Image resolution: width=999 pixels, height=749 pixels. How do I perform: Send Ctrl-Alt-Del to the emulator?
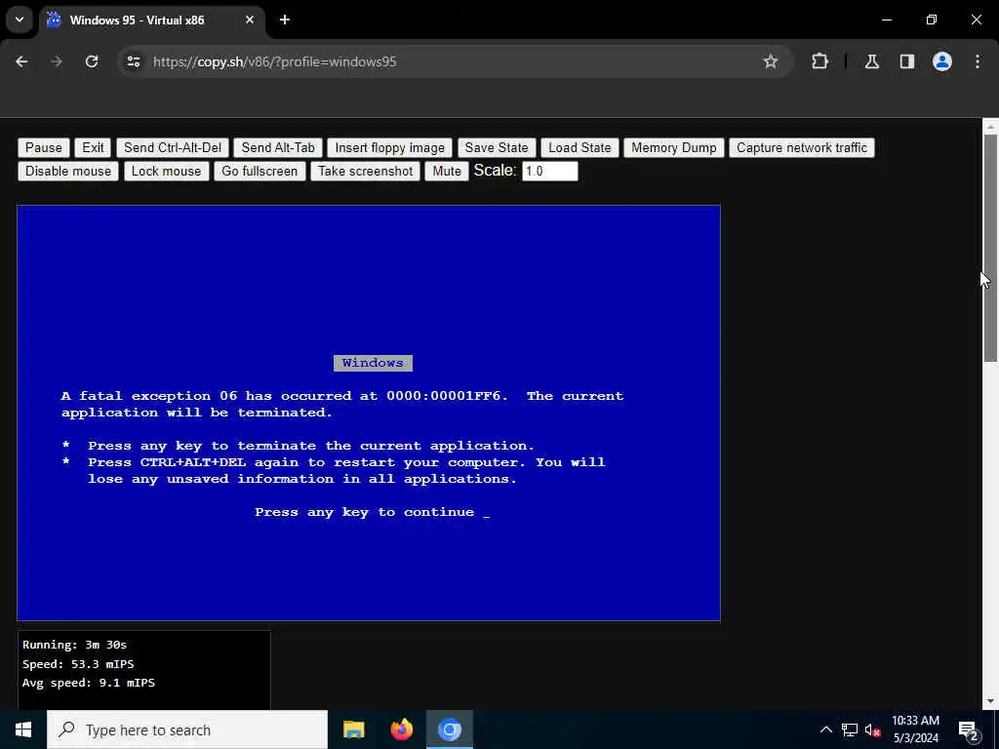pos(173,148)
